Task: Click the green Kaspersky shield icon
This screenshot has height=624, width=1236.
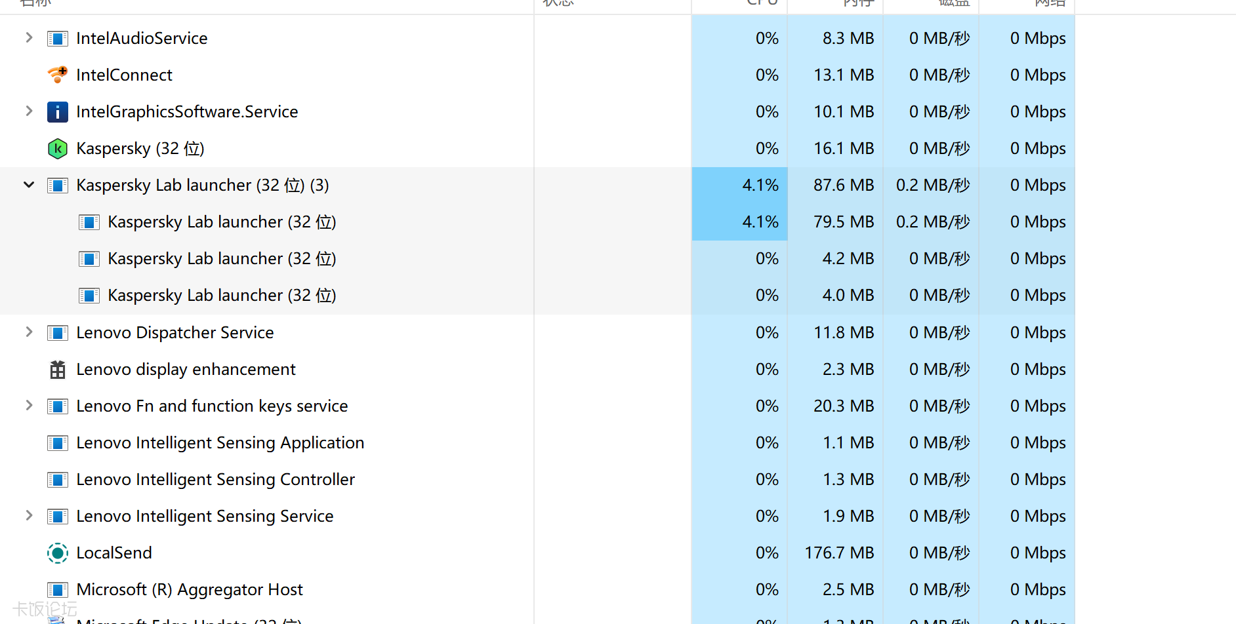Action: [x=58, y=149]
